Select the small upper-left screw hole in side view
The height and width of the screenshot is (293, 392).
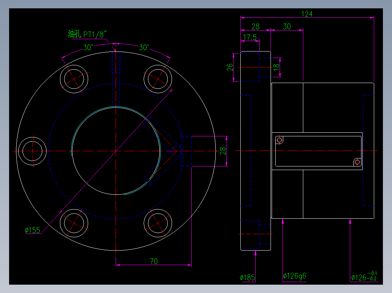tap(280, 140)
